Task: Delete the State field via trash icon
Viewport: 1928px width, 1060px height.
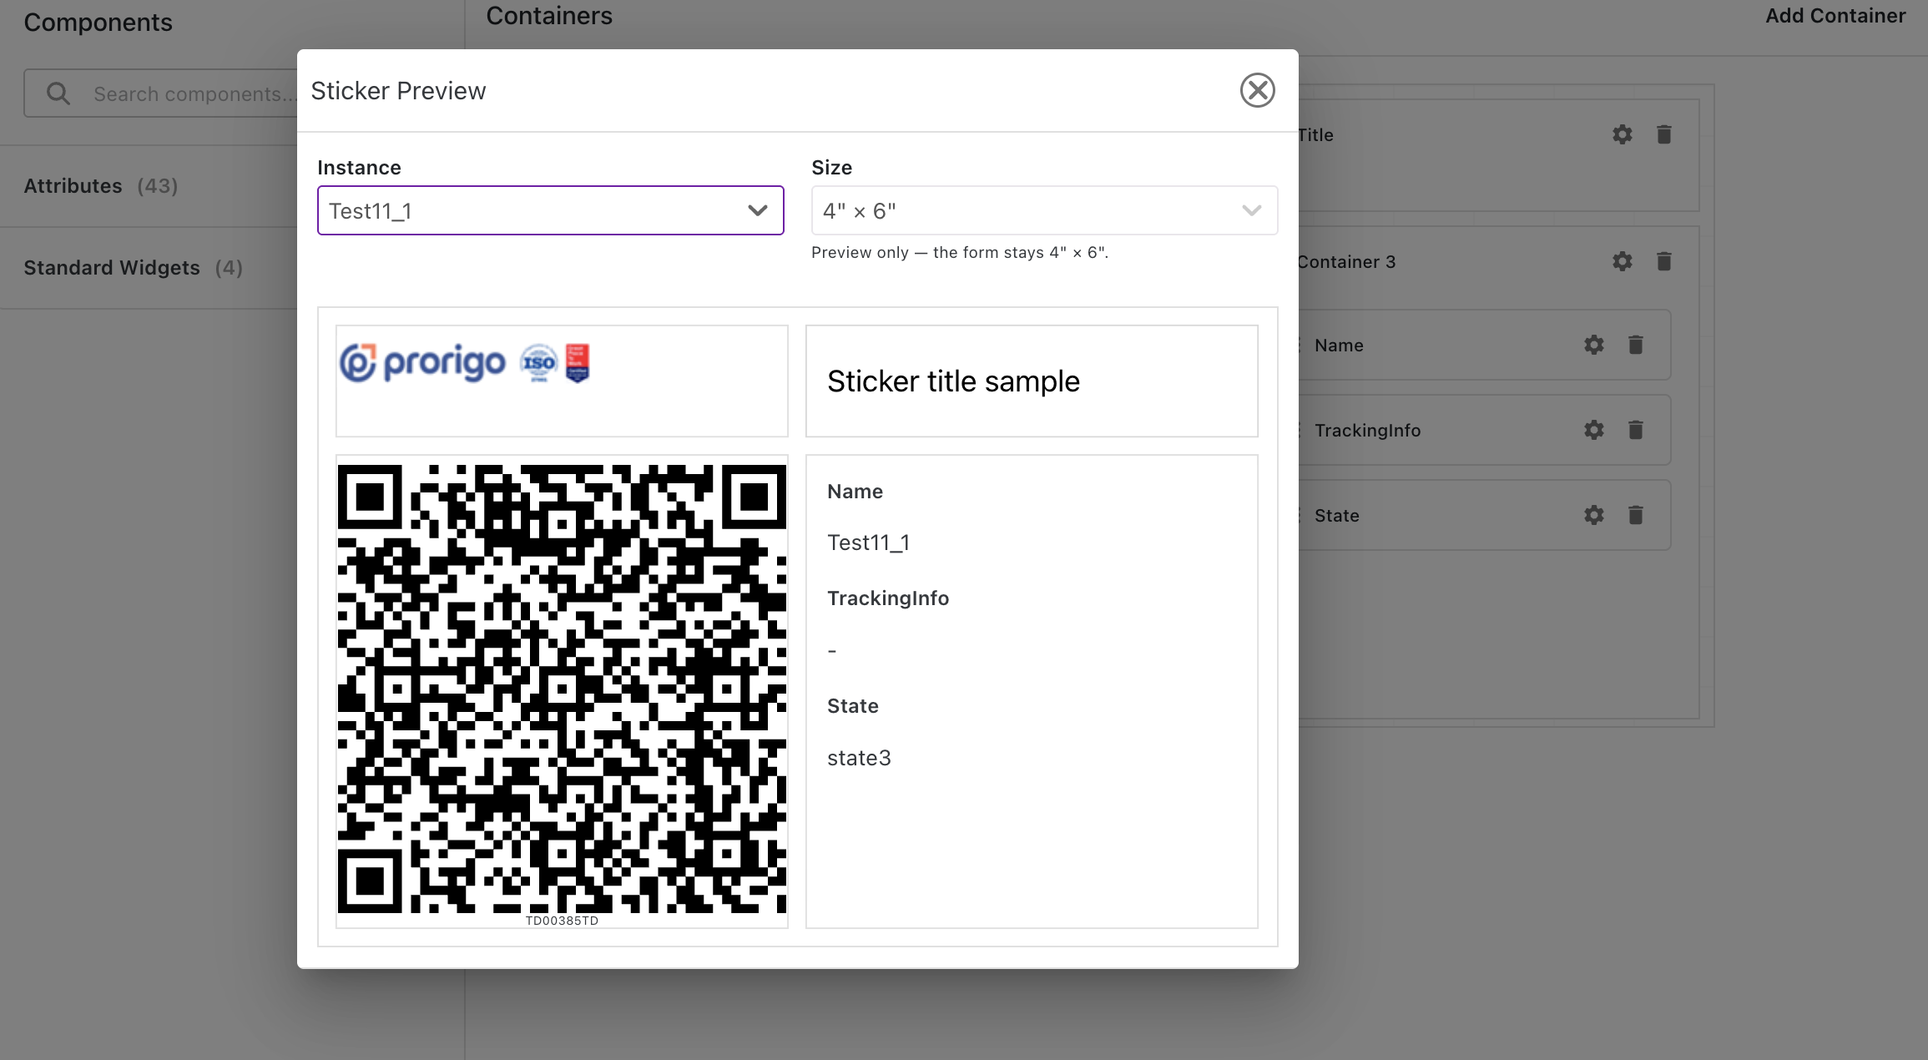Action: 1635,515
